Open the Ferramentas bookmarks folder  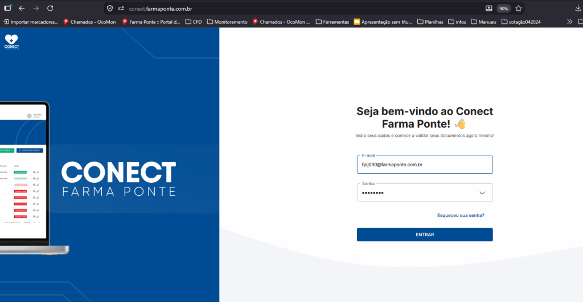click(332, 22)
